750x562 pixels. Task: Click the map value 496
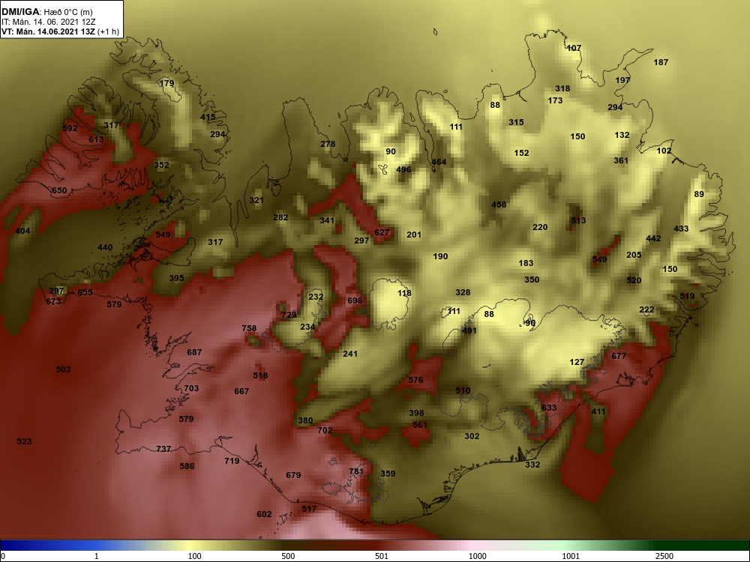pyautogui.click(x=403, y=169)
